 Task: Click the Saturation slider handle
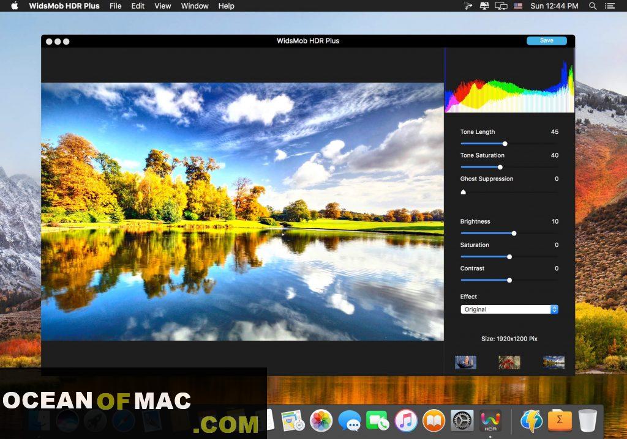pos(509,257)
